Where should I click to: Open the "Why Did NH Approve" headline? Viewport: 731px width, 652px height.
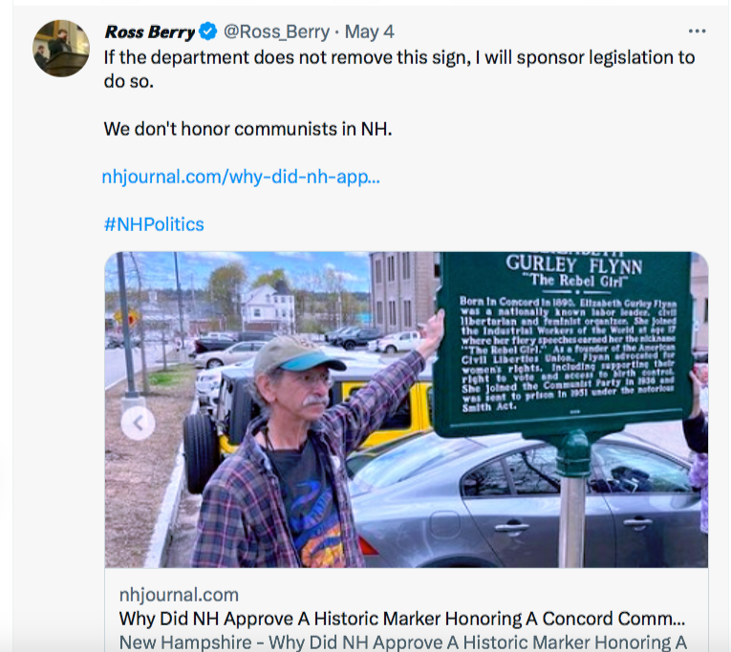pyautogui.click(x=401, y=618)
